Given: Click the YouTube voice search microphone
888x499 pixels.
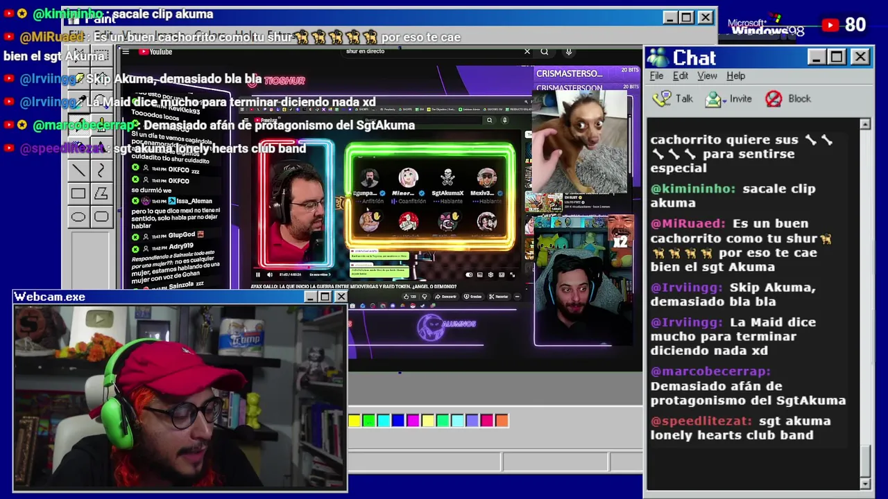Looking at the screenshot, I should tap(568, 51).
